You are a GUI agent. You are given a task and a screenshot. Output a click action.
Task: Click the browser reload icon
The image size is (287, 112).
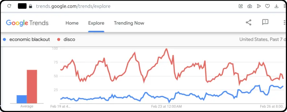click(9, 6)
